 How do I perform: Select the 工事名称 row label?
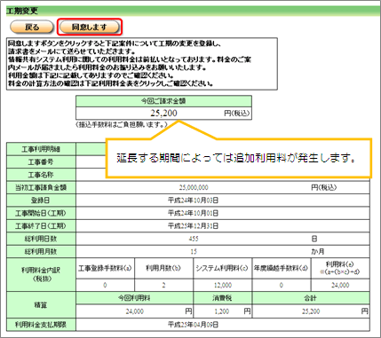pos(41,175)
